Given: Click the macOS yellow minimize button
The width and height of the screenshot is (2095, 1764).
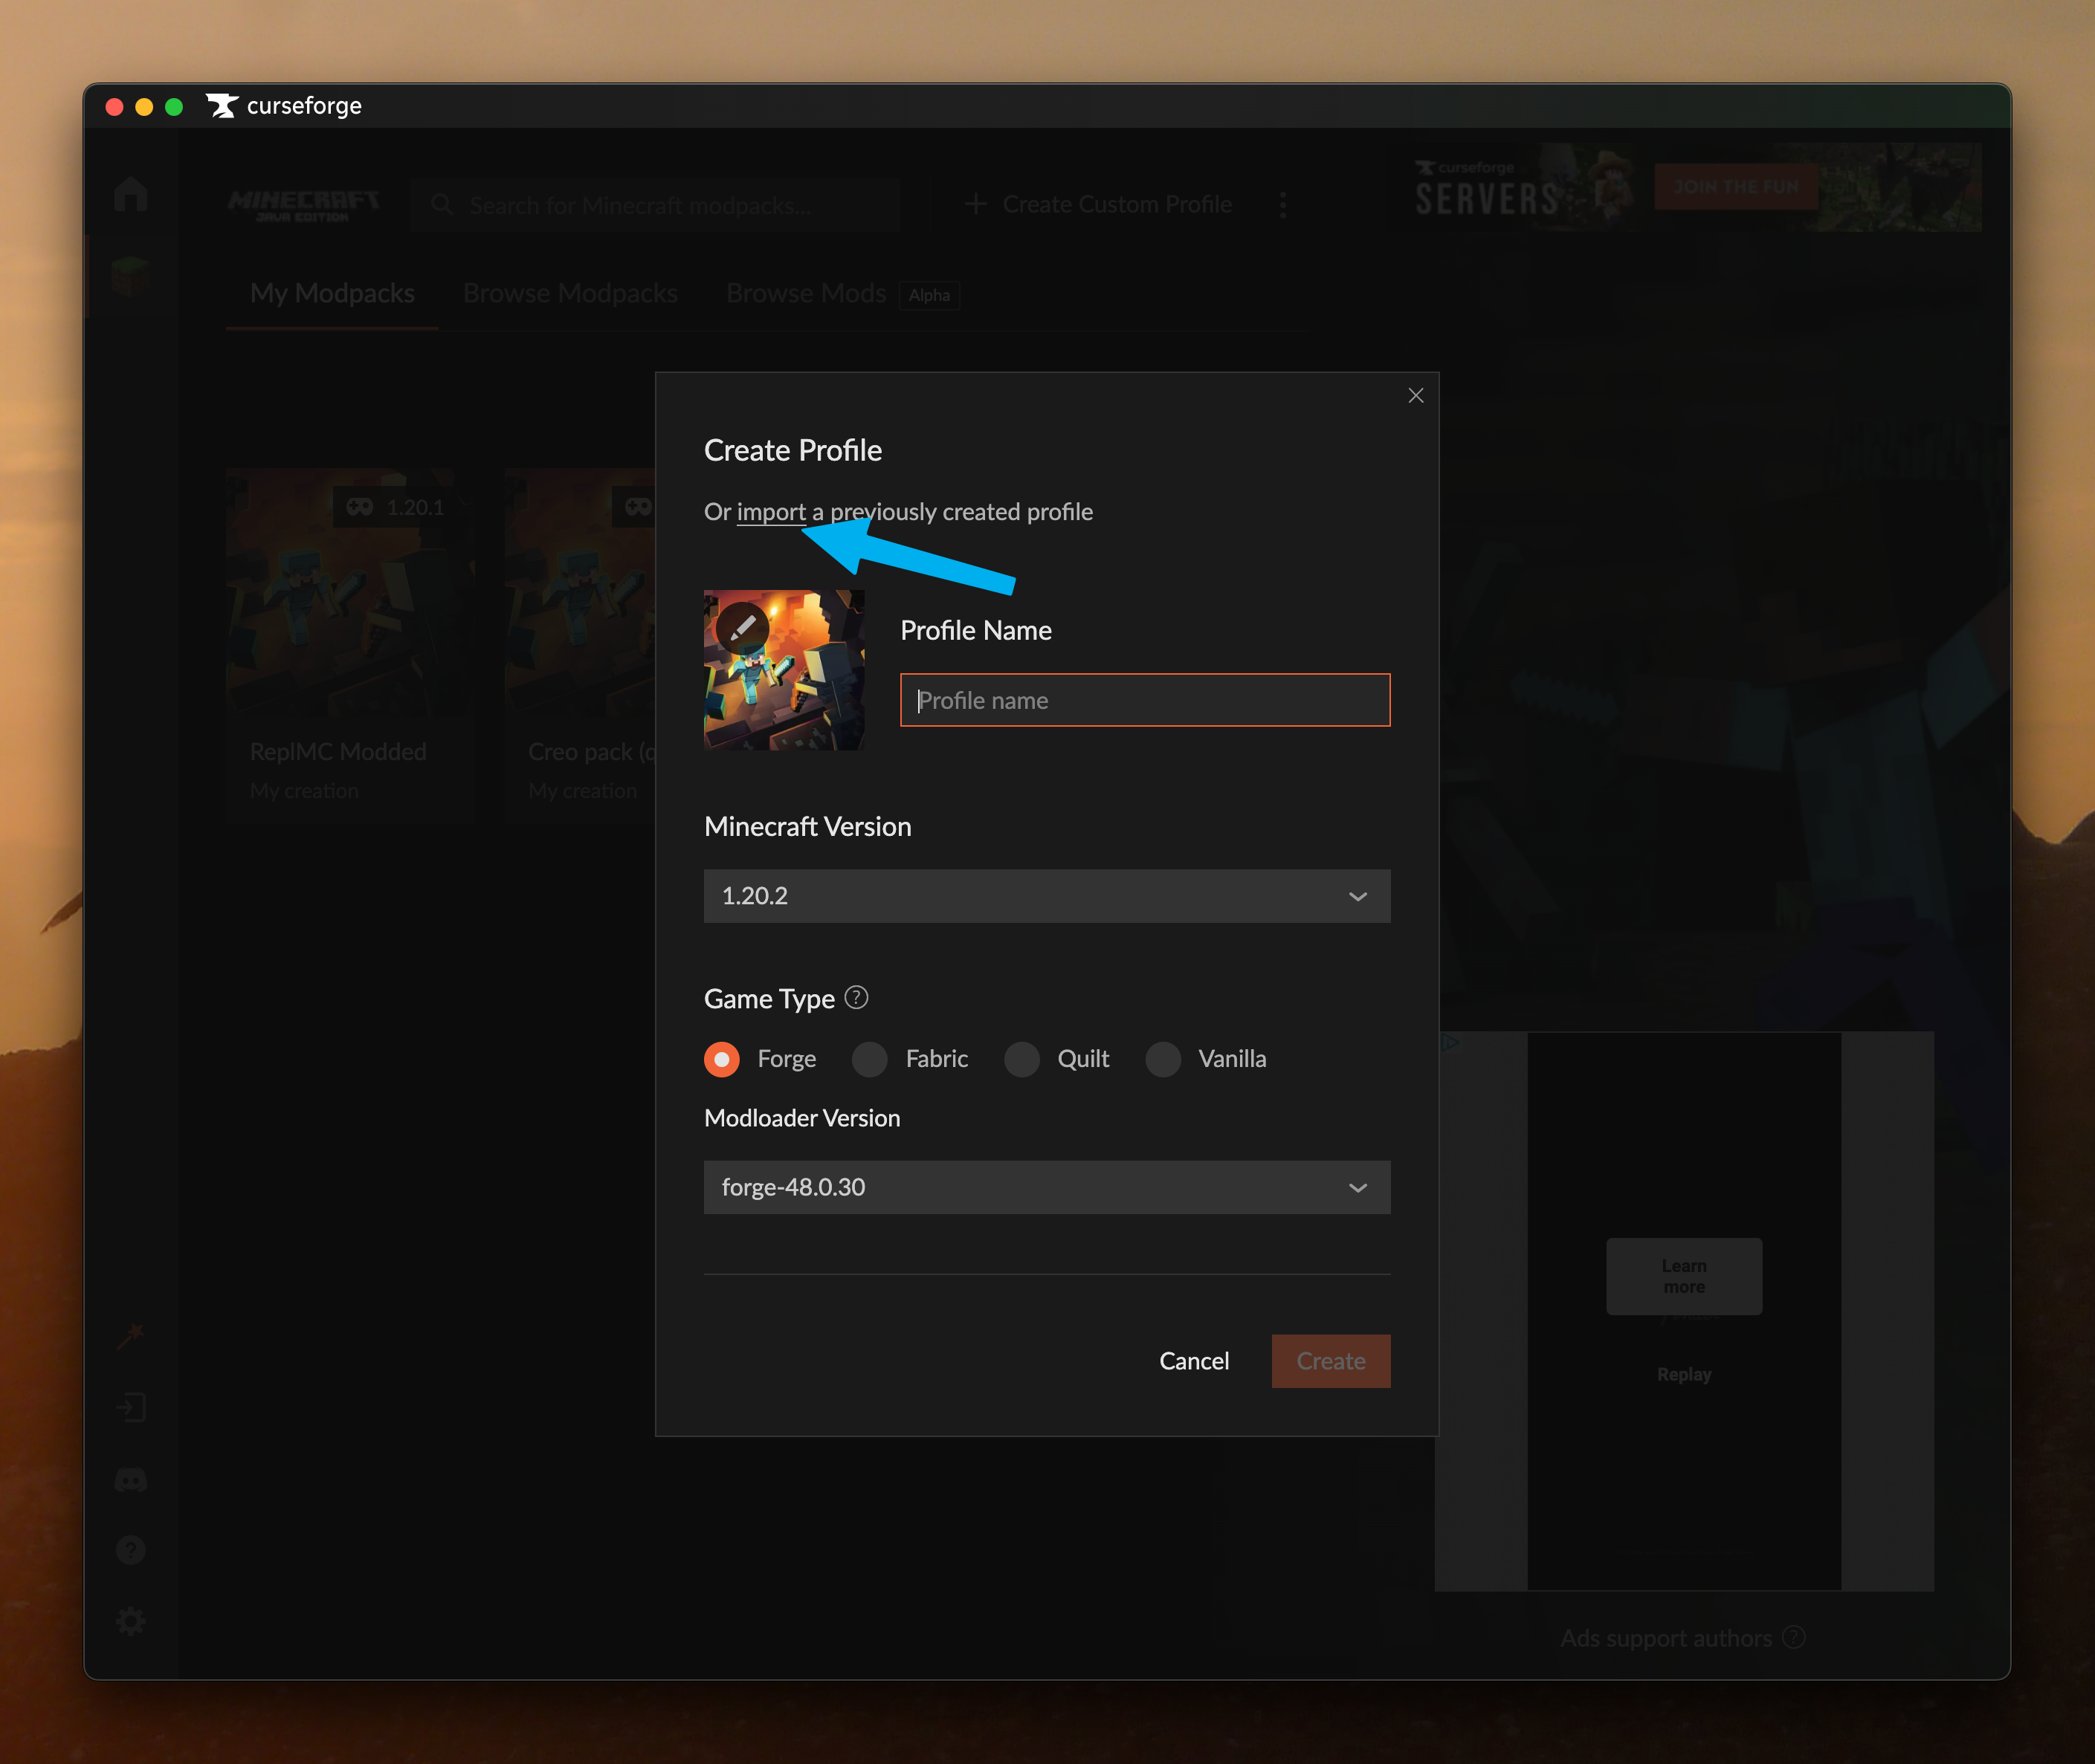Looking at the screenshot, I should click(144, 106).
